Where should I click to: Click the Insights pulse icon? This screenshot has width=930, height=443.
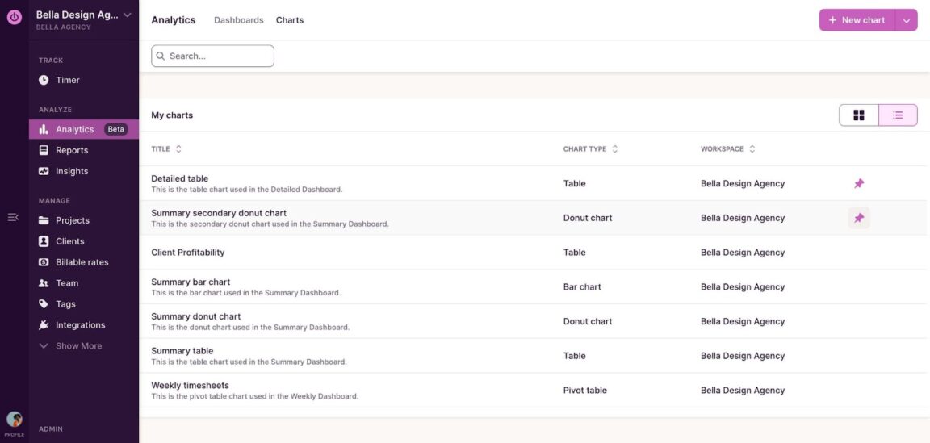coord(44,171)
